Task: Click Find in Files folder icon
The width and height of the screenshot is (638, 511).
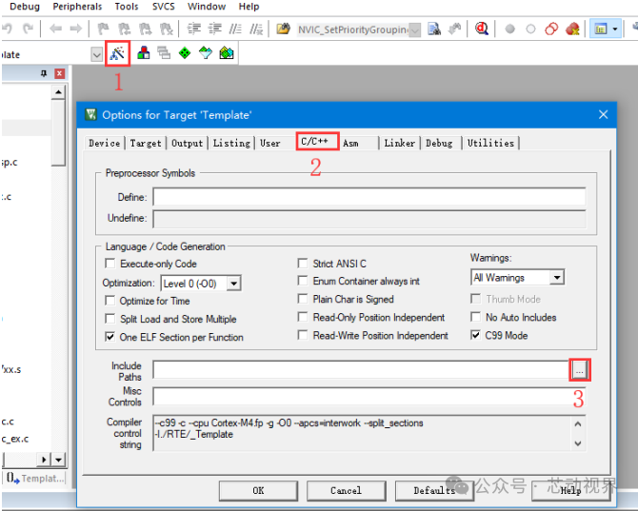Action: click(x=284, y=29)
